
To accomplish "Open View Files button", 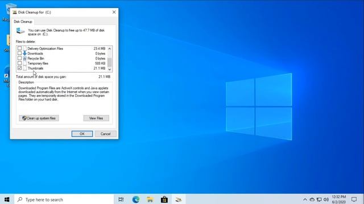I will [x=96, y=118].
